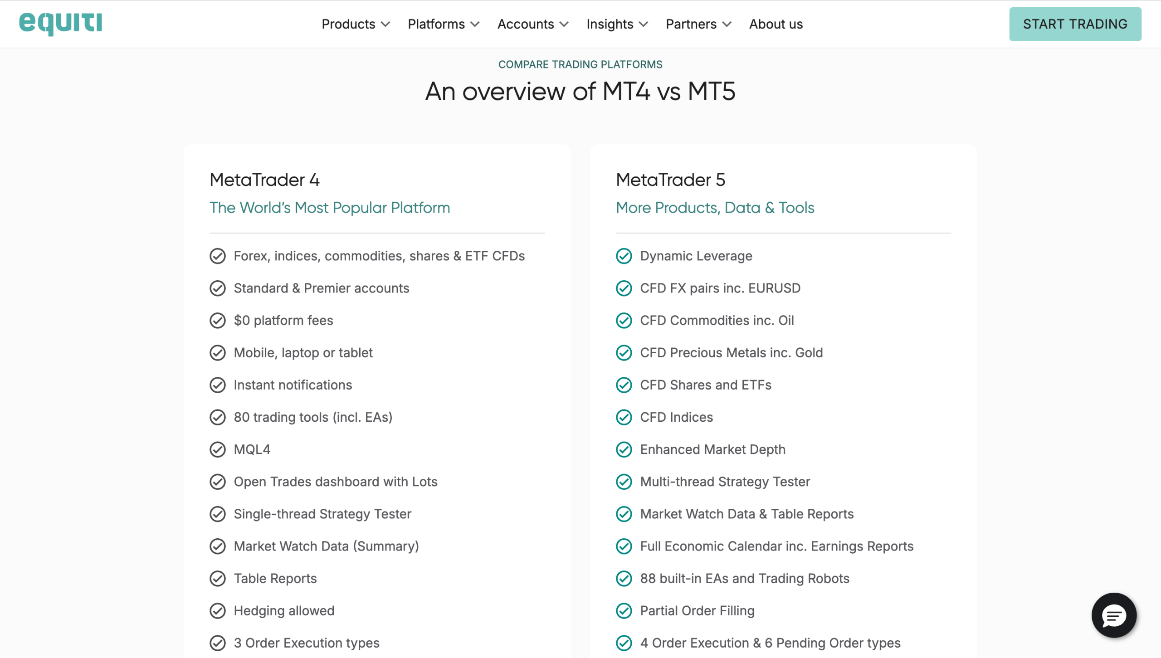Click green checkmark beside CFD Indices
The width and height of the screenshot is (1161, 658).
coord(624,417)
